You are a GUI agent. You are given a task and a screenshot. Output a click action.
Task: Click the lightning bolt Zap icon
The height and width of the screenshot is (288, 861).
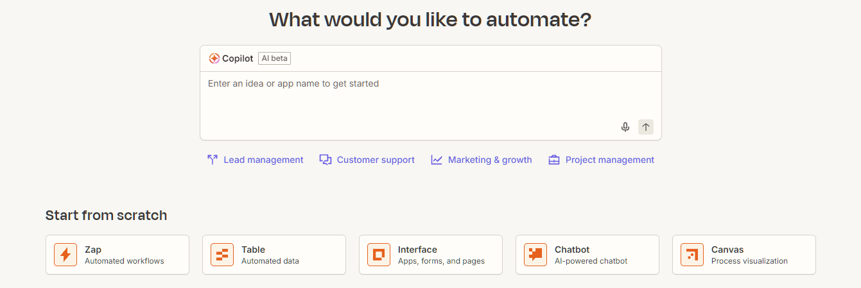65,255
